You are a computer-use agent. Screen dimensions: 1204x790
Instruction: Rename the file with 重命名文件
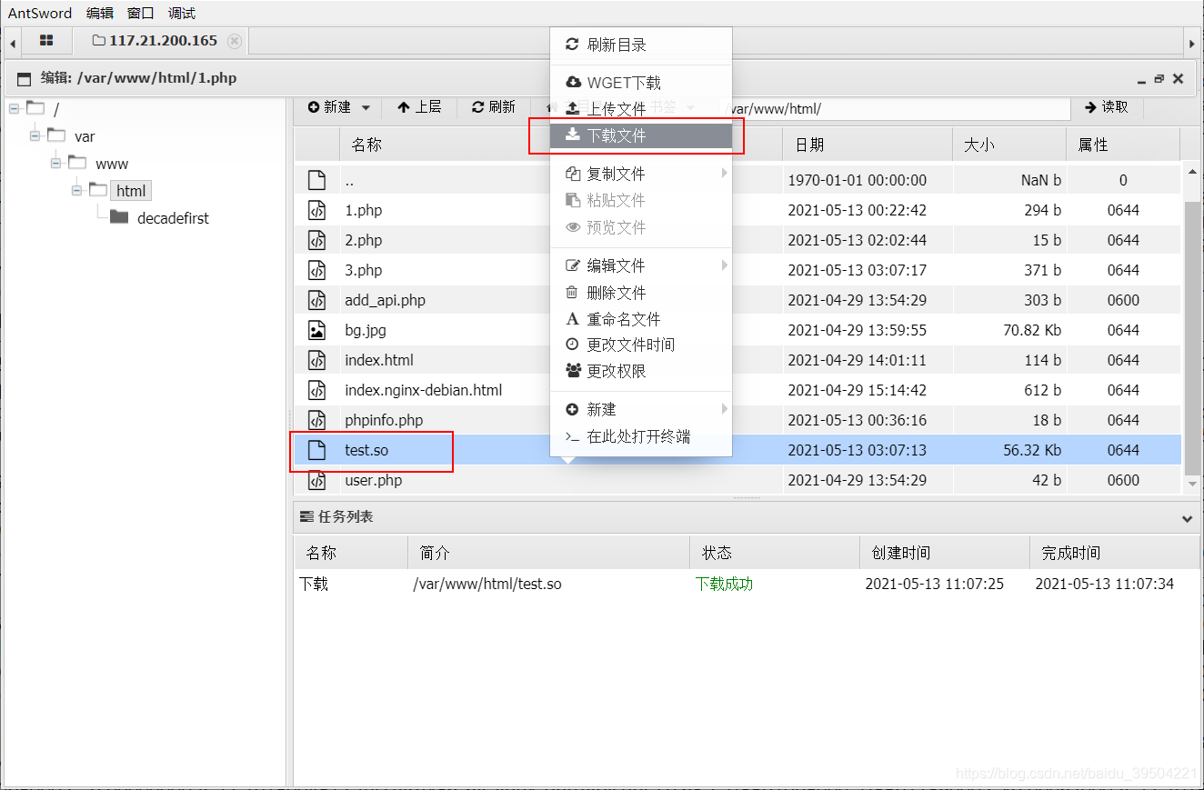608,318
